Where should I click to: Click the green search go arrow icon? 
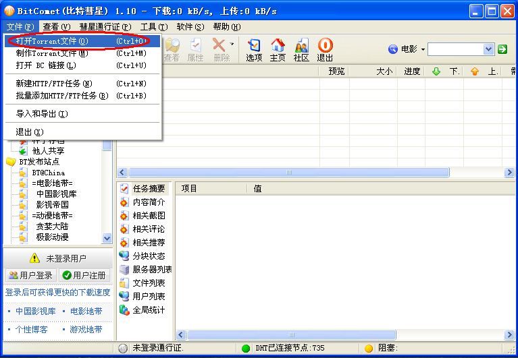click(x=502, y=49)
